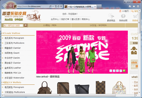This screenshot has height=98, width=142.
Task: Open the 购物说明 question mark icon
Action: [123, 16]
